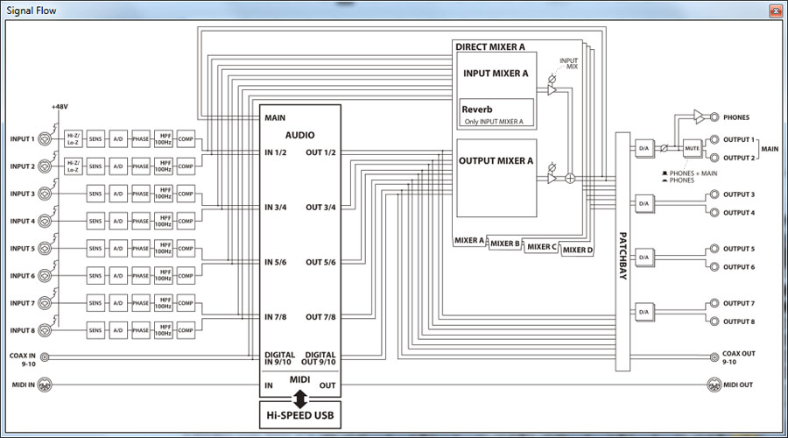Click the OUTPUT 1 jack icon

click(715, 140)
